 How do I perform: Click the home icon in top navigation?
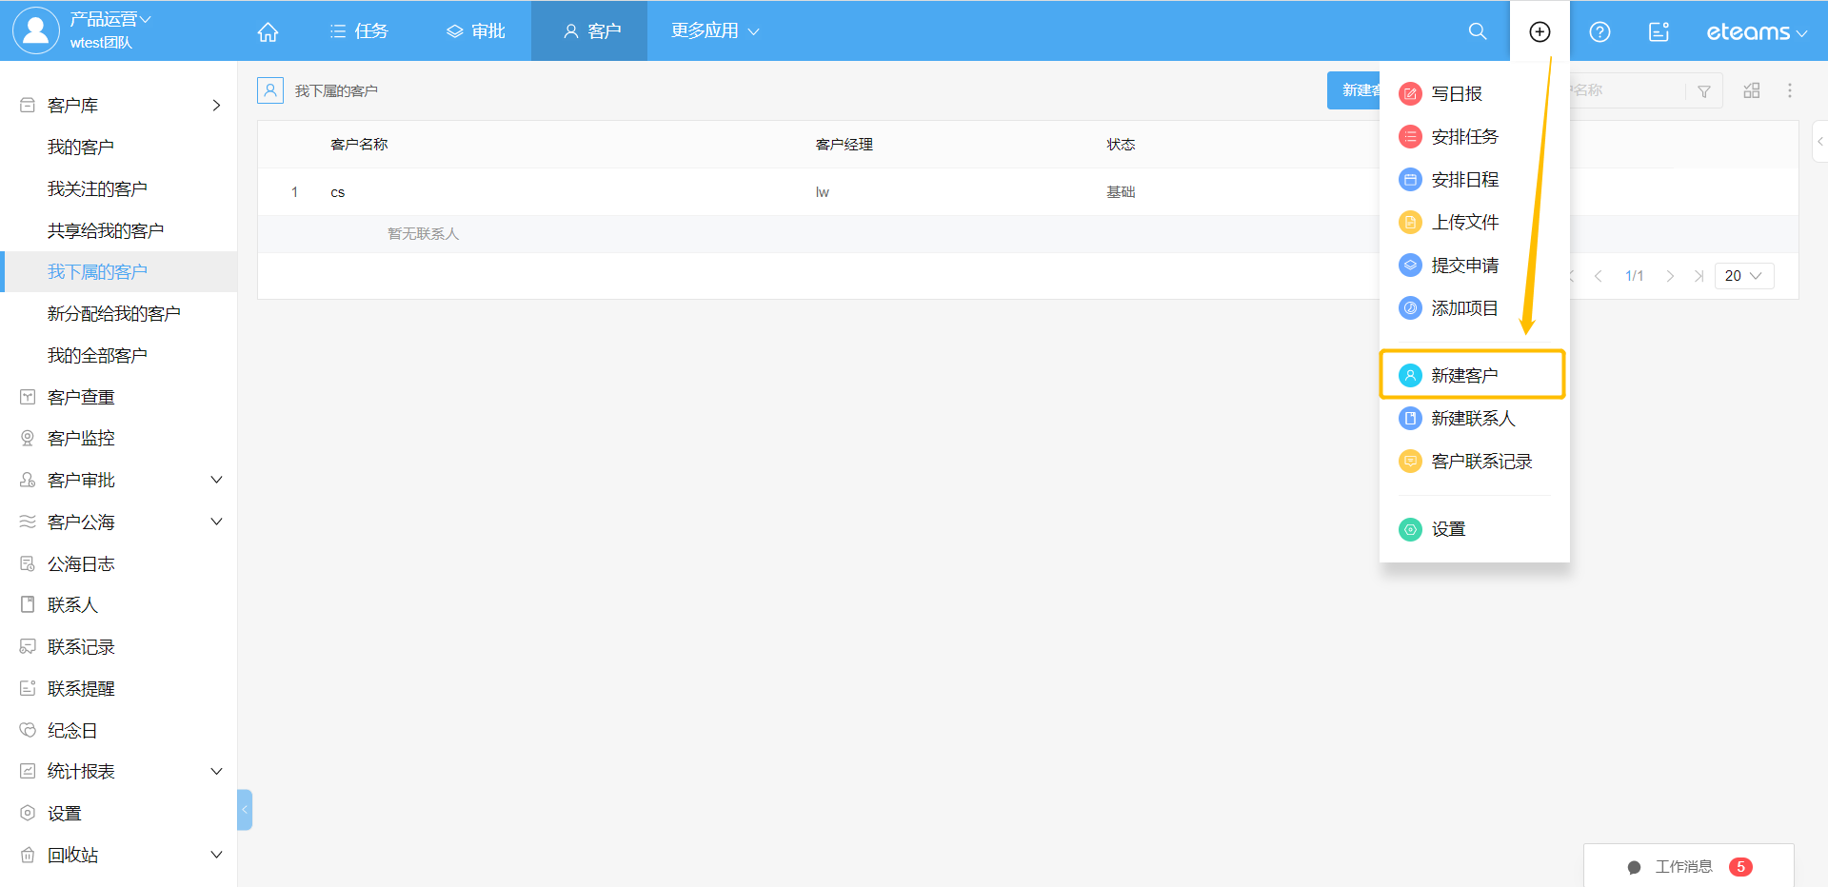click(x=268, y=31)
